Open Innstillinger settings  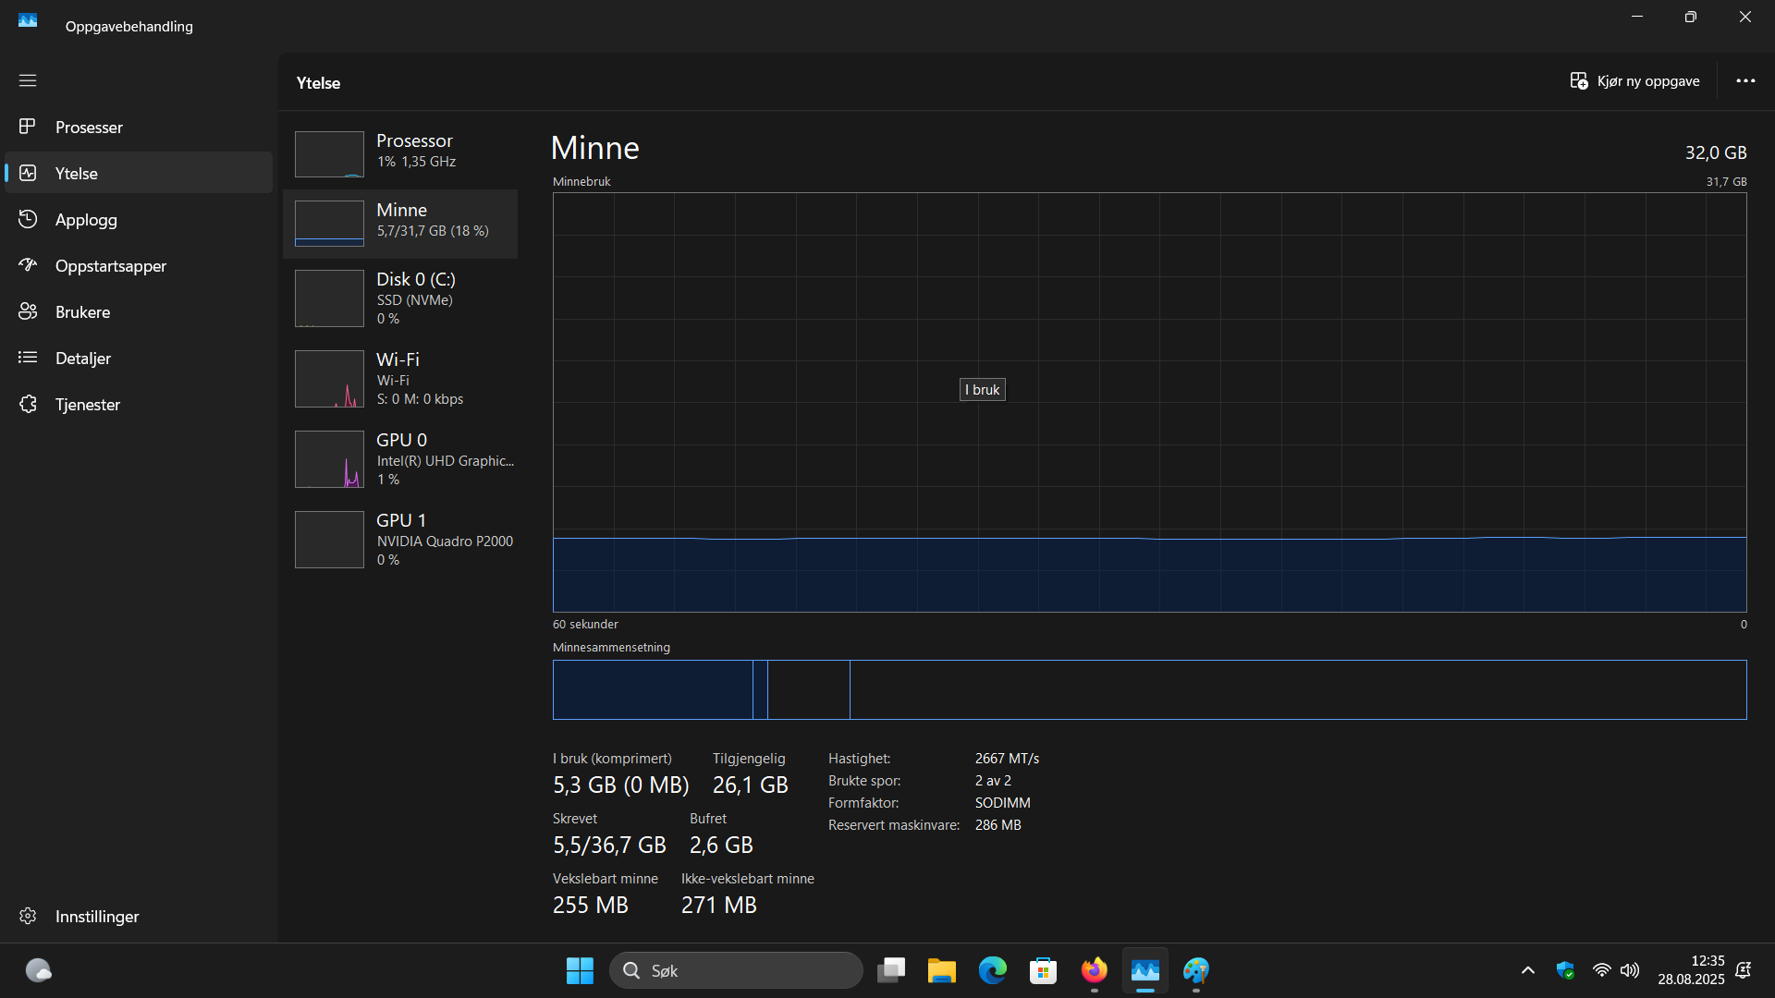pyautogui.click(x=139, y=916)
